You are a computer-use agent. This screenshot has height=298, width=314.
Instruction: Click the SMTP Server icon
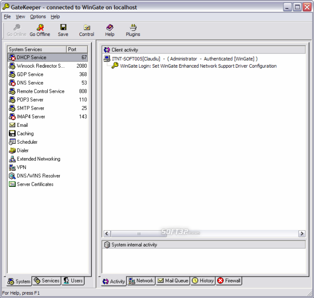click(x=12, y=108)
